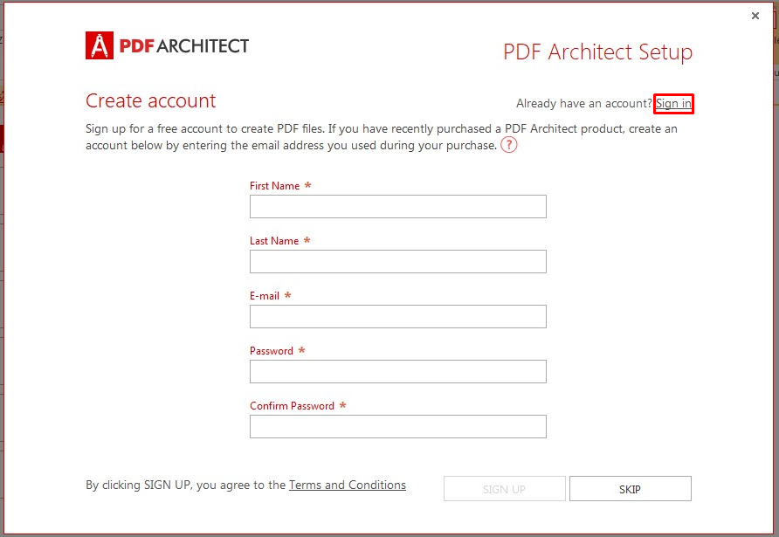The image size is (779, 537).
Task: Click the Create account heading
Action: (150, 100)
